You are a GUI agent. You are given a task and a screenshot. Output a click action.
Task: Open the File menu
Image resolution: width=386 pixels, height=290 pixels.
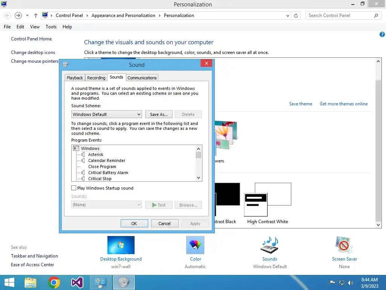coord(7,27)
